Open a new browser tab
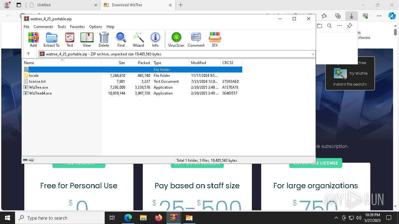Image resolution: width=399 pixels, height=224 pixels. pos(181,5)
